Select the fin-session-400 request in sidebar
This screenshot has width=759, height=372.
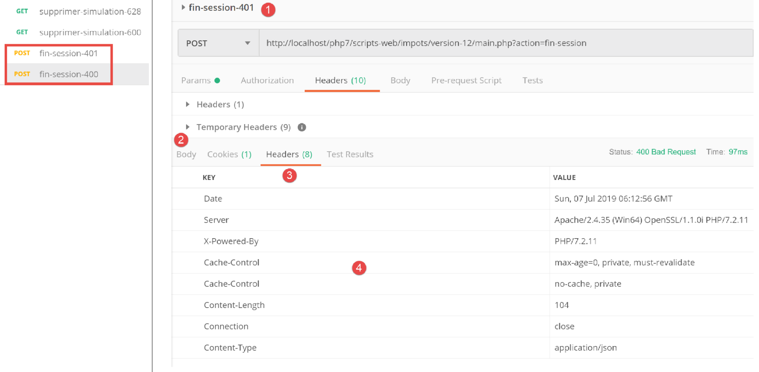[x=68, y=74]
